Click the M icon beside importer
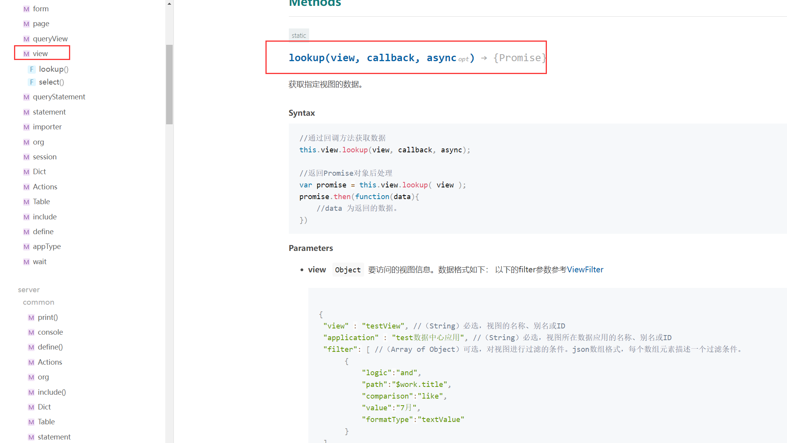This screenshot has height=443, width=787. tap(26, 127)
